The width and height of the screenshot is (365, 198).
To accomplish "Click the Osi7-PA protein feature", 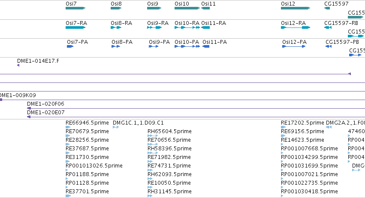I will point(70,46).
